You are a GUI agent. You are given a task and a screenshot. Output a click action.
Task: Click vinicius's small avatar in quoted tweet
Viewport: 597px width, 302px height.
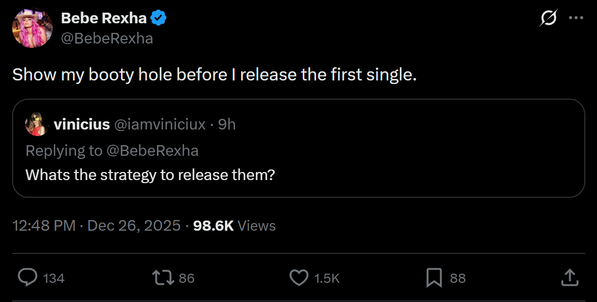tap(36, 124)
